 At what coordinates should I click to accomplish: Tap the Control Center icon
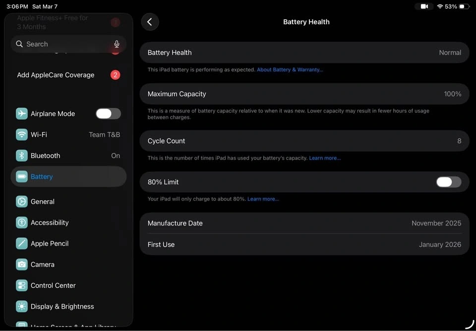(x=22, y=285)
